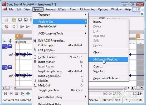Click the zoom selection arrows icon
Image resolution: width=146 pixels, height=105 pixels.
coord(142,88)
